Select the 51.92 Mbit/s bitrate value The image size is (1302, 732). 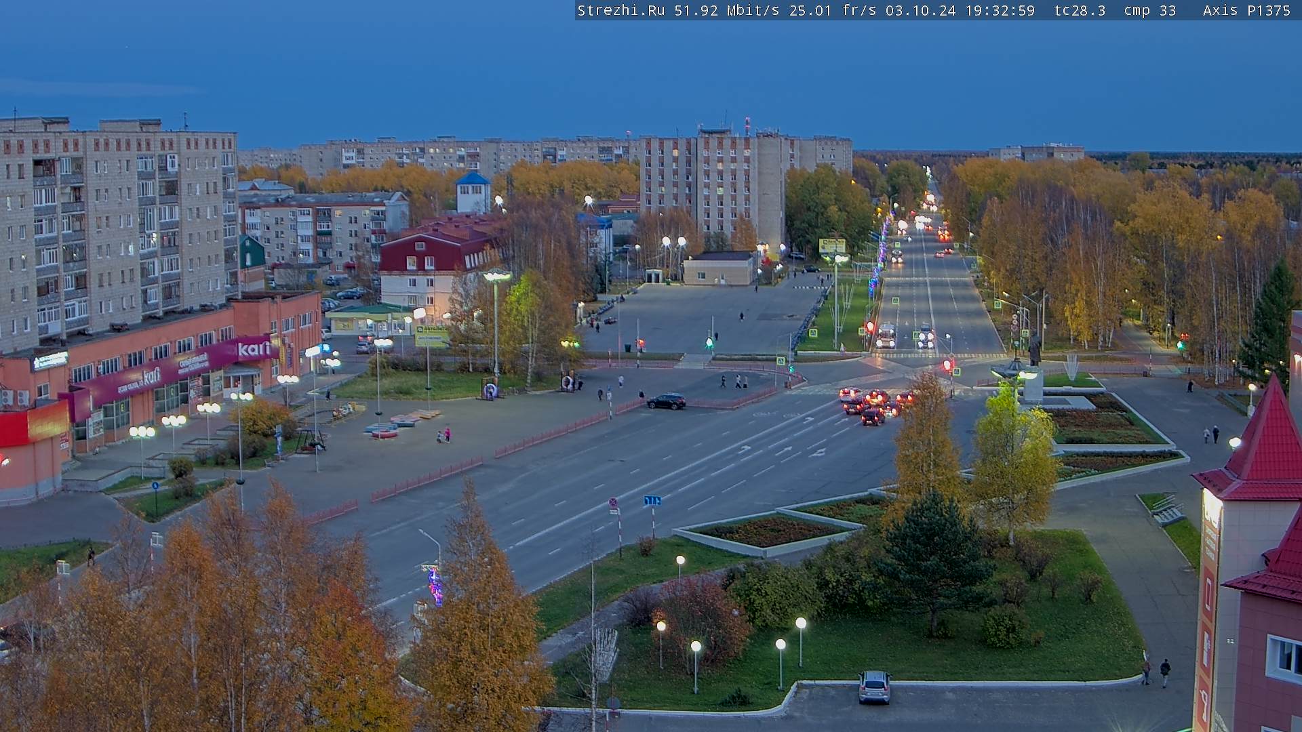tap(727, 10)
